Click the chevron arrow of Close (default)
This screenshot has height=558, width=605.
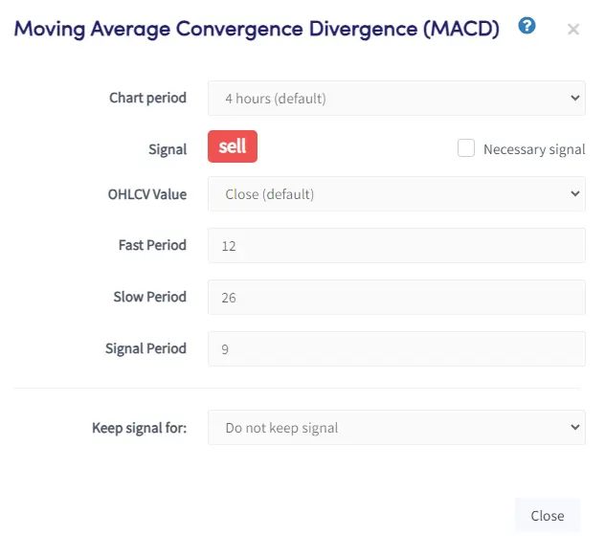tap(575, 193)
